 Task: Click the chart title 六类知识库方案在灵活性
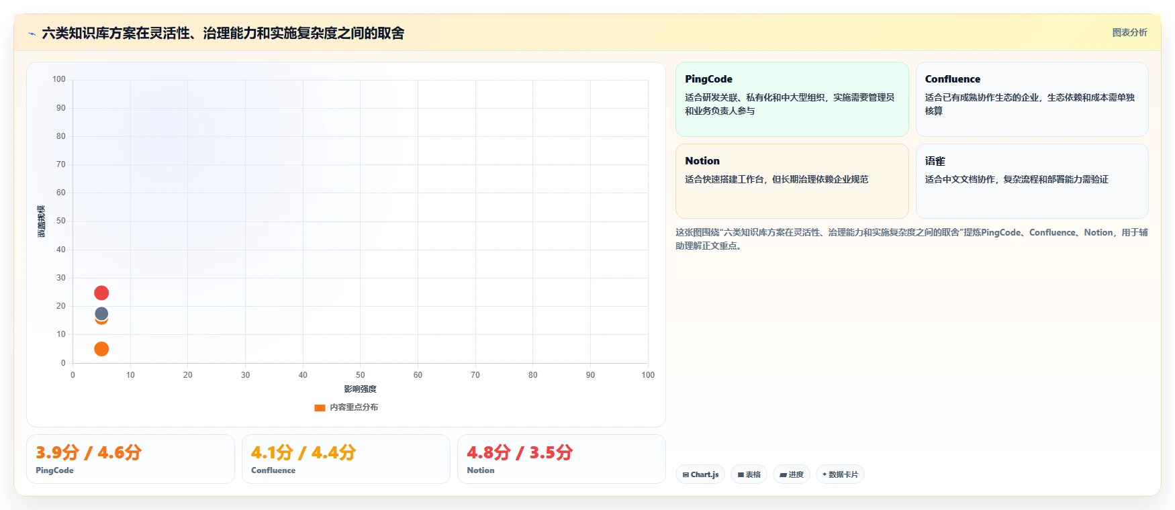(x=223, y=33)
